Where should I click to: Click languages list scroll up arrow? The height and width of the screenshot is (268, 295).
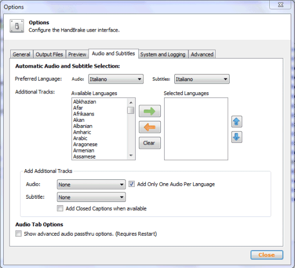pyautogui.click(x=131, y=103)
